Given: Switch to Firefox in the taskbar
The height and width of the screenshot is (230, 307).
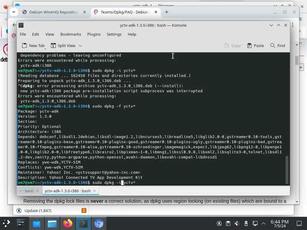Looking at the screenshot, I should click(x=68, y=223).
